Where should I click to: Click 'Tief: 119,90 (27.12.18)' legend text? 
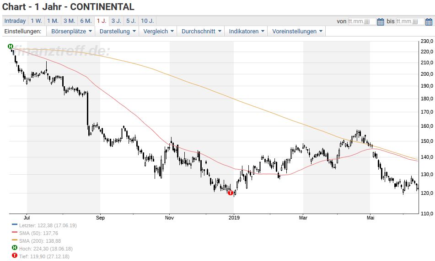click(x=44, y=256)
